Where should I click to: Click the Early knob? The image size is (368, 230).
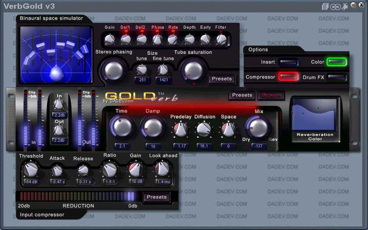[205, 39]
